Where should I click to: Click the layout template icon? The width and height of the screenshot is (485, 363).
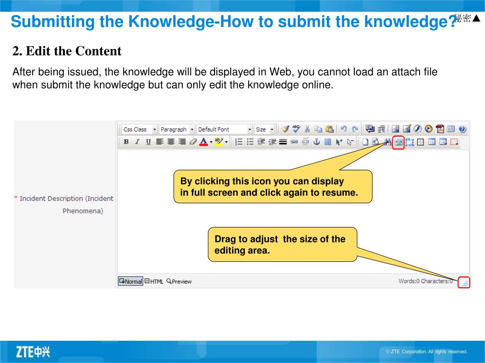click(x=451, y=129)
